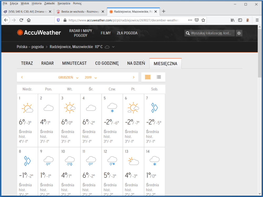Image resolution: width=263 pixels, height=197 pixels.
Task: Expand location chevron next to 10° C
Action: pos(113,47)
